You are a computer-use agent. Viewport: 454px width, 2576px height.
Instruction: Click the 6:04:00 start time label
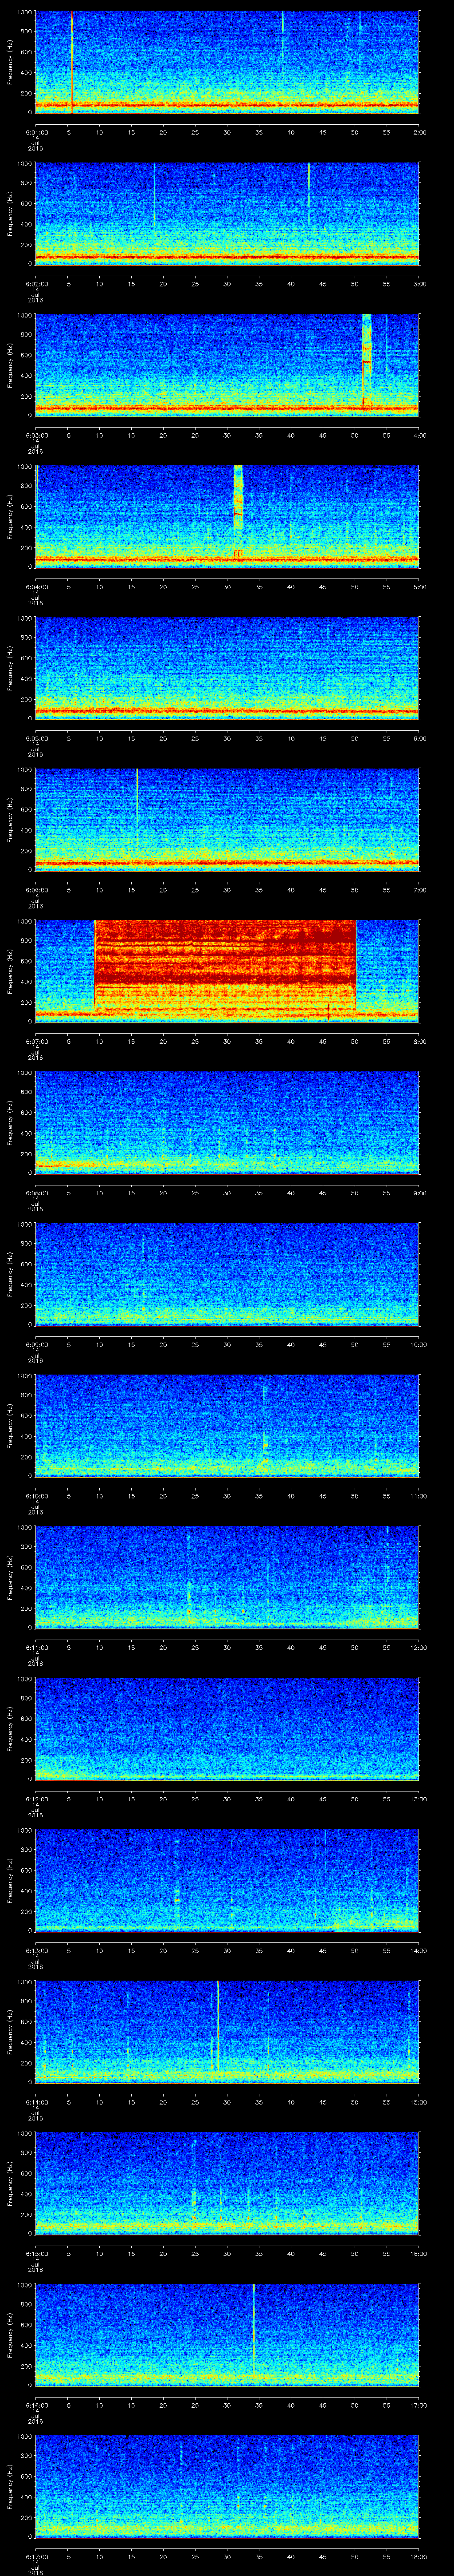[36, 587]
